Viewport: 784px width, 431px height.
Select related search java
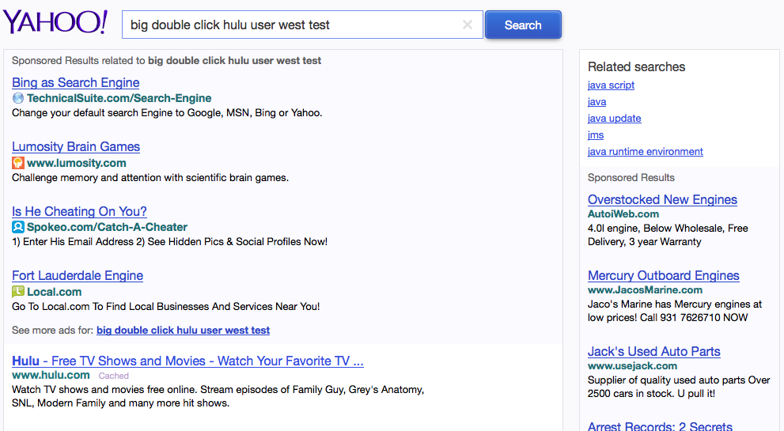click(597, 101)
